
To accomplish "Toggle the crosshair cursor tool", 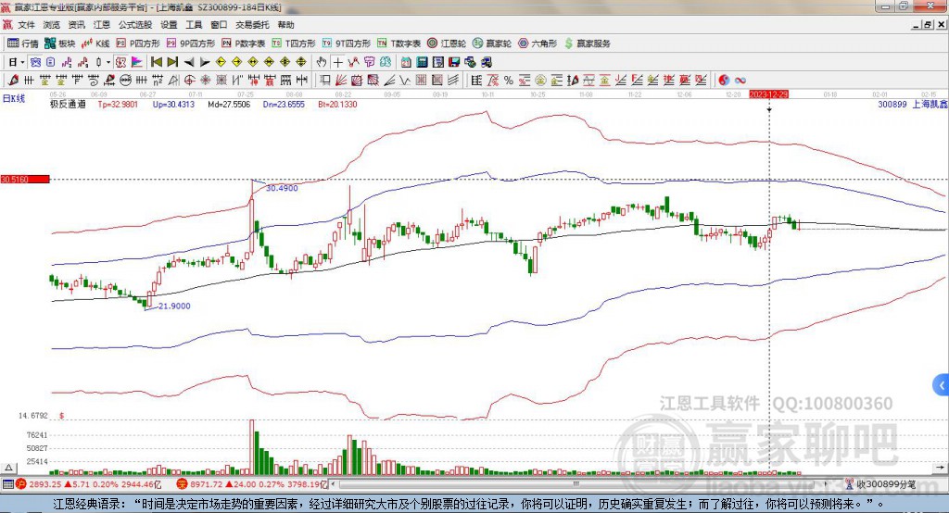I will [x=337, y=62].
